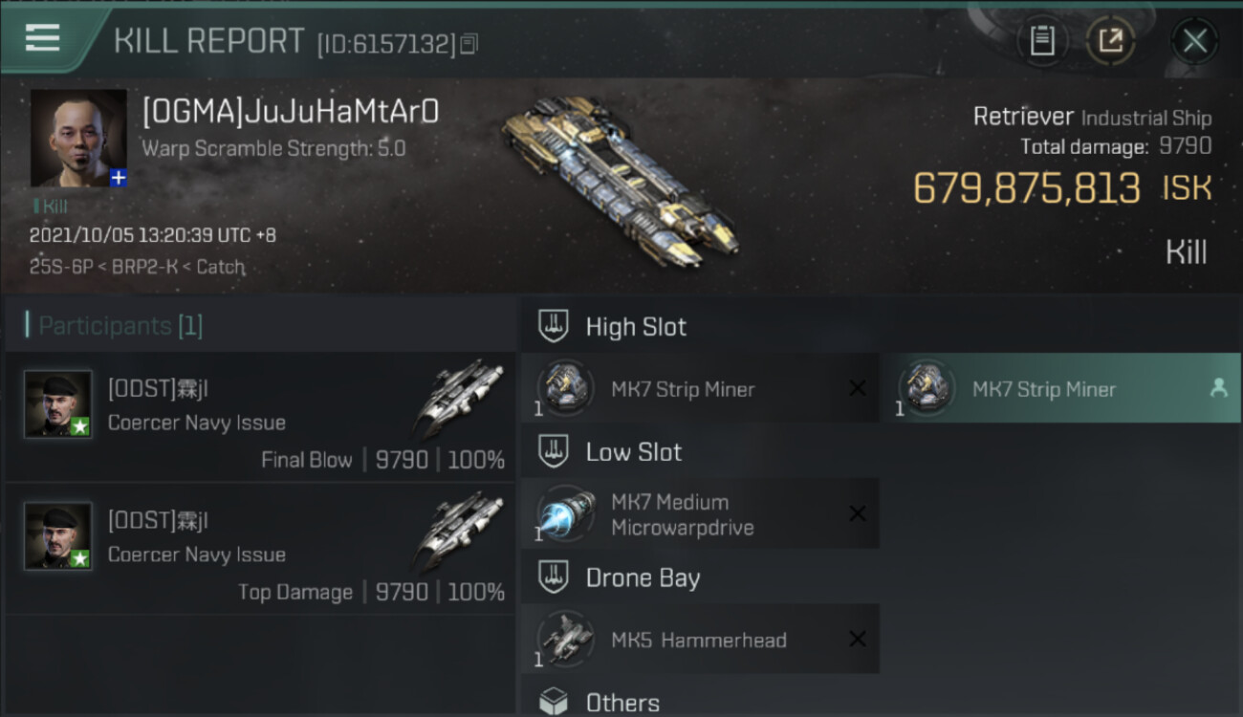Open victim JuJuHaMtArO's portrait

click(77, 138)
